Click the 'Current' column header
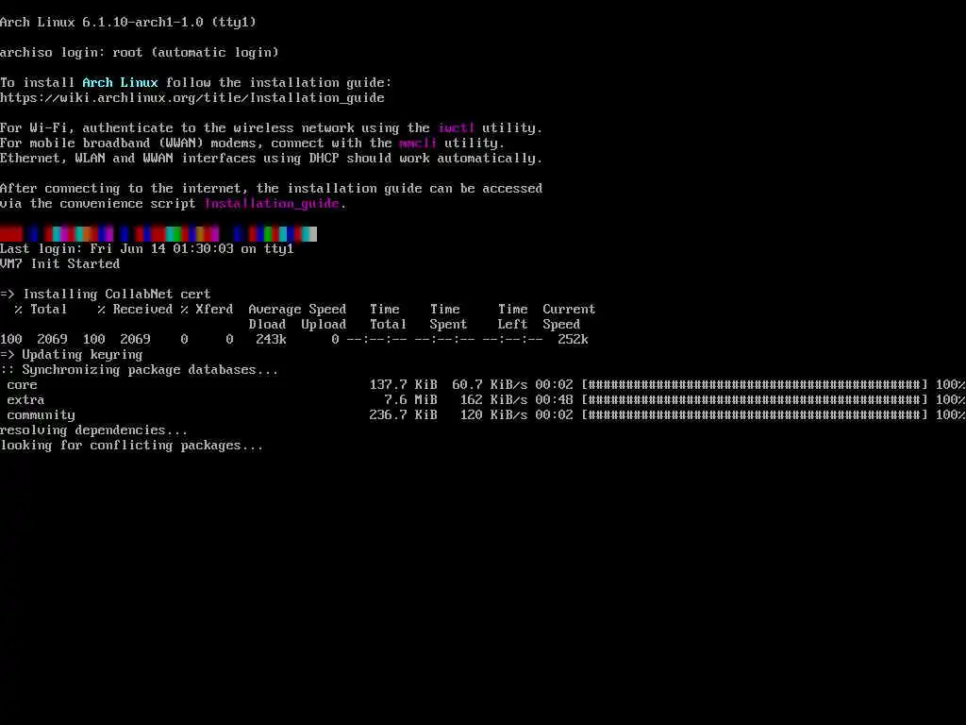The image size is (966, 725). (x=569, y=309)
